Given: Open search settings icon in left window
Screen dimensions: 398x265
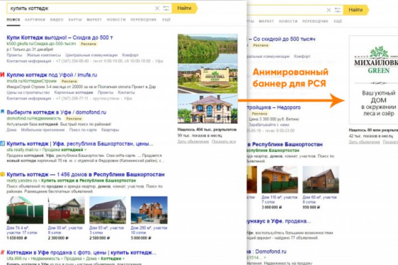Looking at the screenshot, I should coord(166,8).
